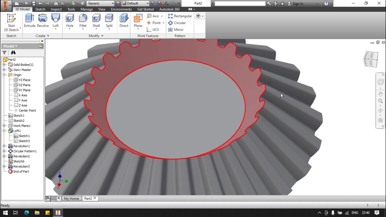This screenshot has width=386, height=217.
Task: Switch to the Inspect ribbon tab
Action: coord(56,9)
